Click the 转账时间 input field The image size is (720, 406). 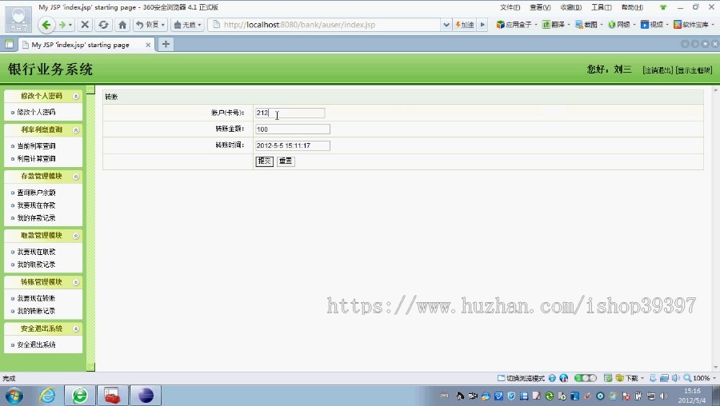tap(293, 145)
